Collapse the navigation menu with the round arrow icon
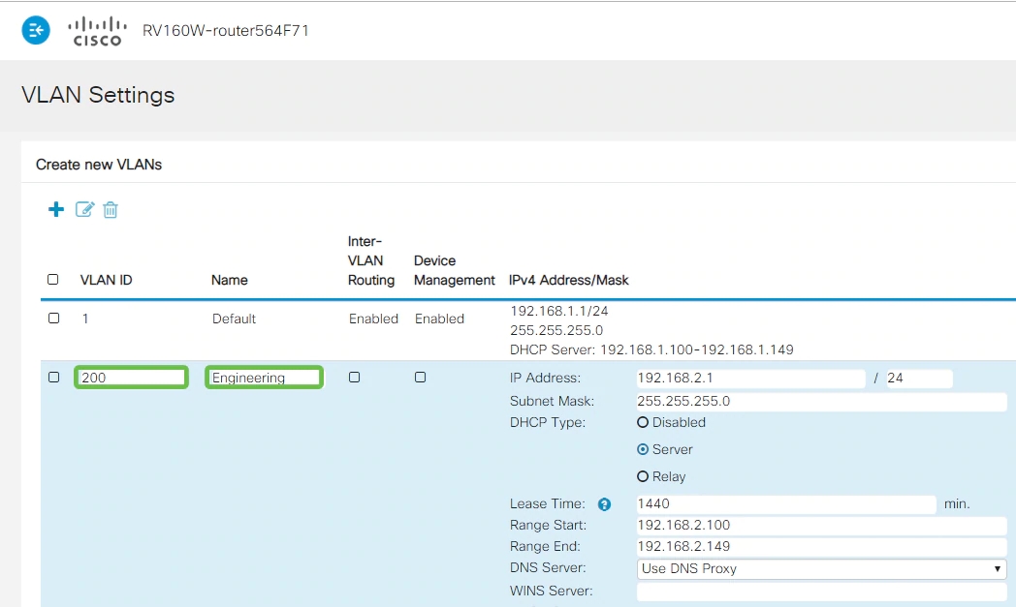Image resolution: width=1016 pixels, height=607 pixels. 36,30
